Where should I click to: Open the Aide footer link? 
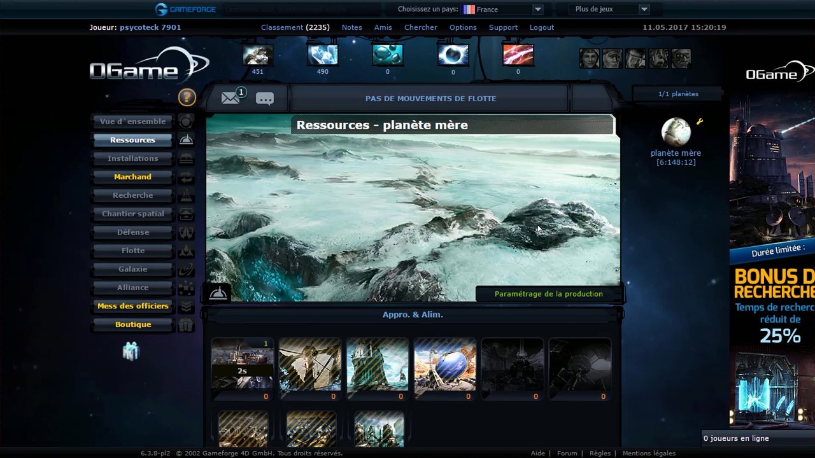[538, 454]
